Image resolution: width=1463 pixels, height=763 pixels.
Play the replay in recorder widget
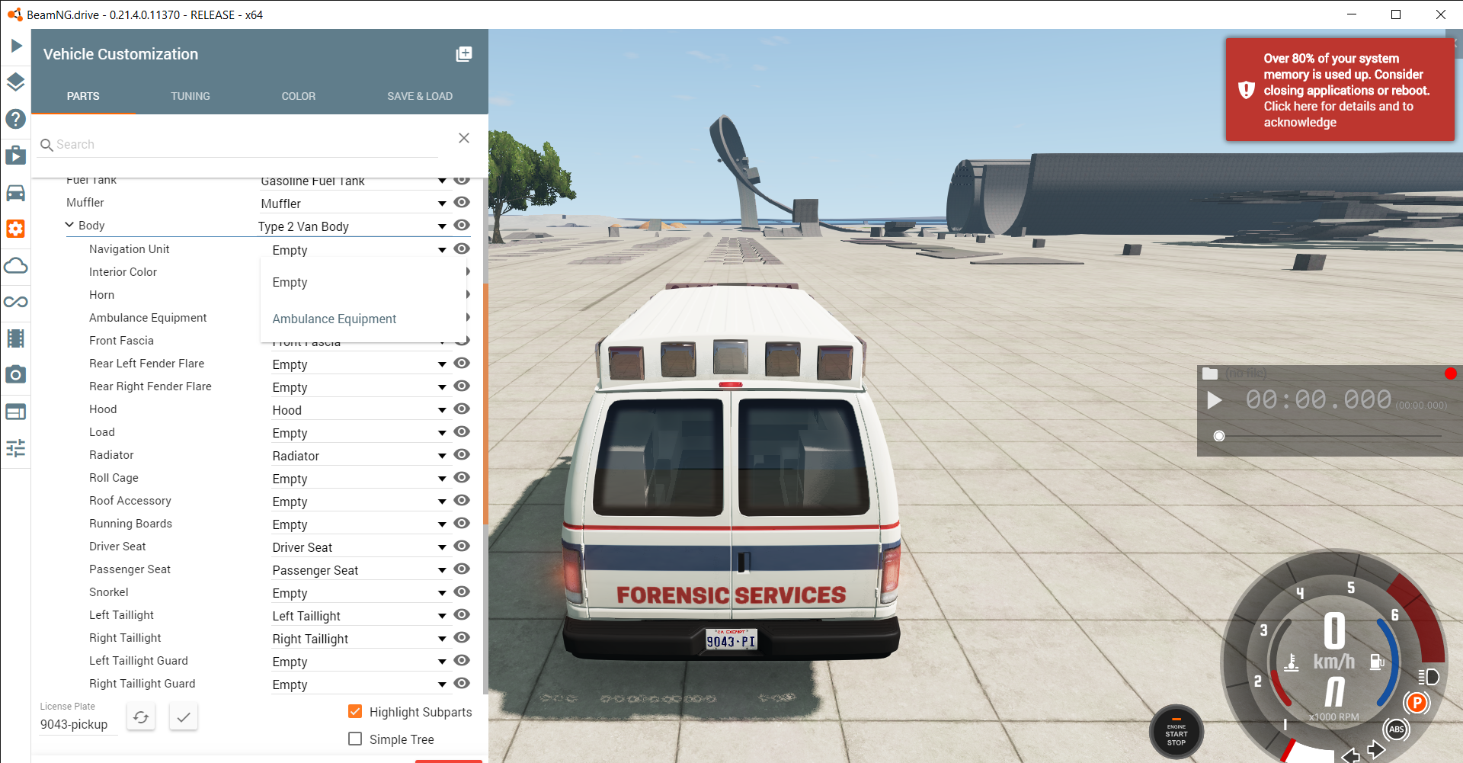pos(1215,400)
